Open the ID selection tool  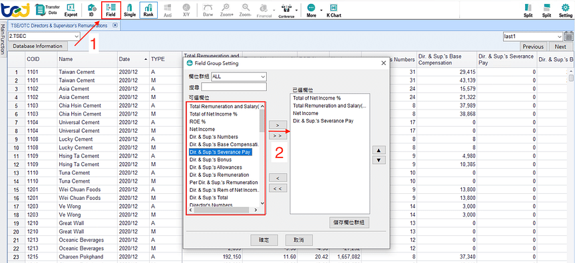tap(92, 10)
